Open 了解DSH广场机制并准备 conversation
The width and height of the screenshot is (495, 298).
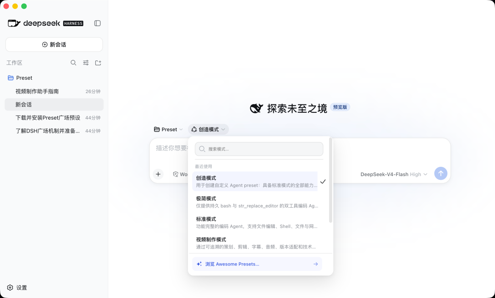(54, 131)
